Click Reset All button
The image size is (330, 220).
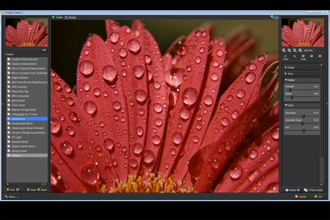[292, 190]
